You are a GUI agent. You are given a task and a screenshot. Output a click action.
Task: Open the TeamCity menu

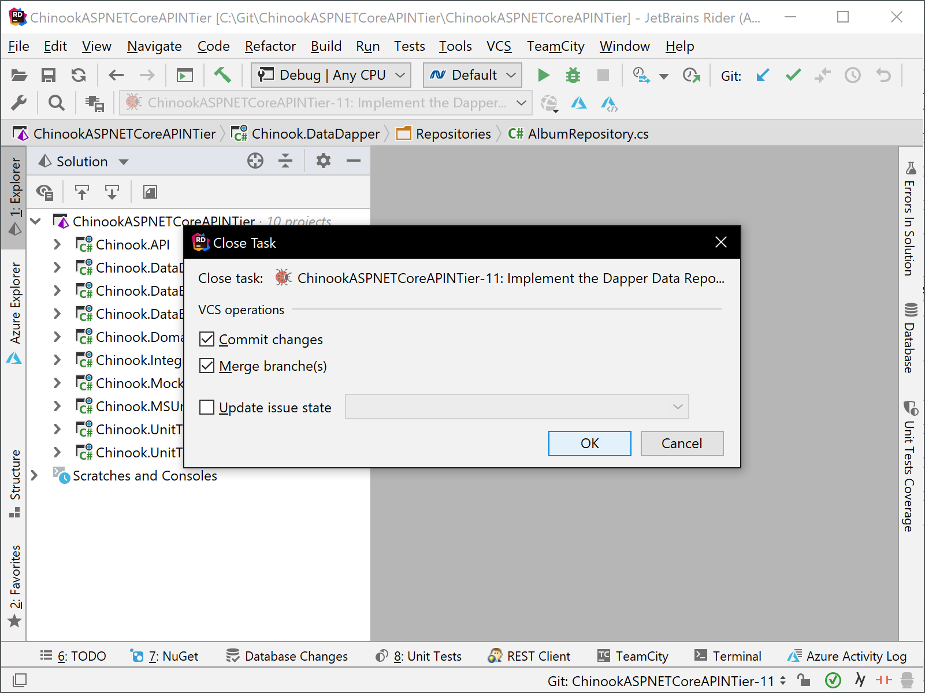click(x=555, y=46)
